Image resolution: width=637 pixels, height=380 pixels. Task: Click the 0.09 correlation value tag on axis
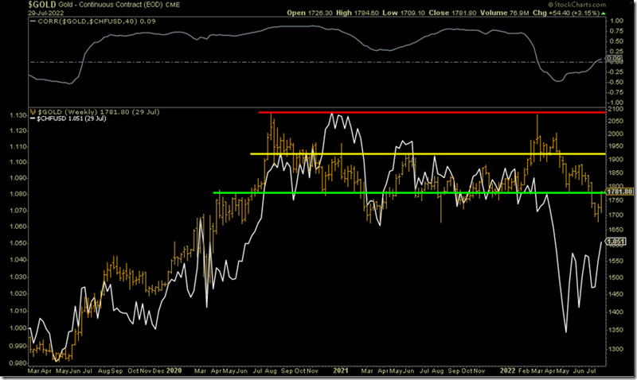tap(615, 58)
